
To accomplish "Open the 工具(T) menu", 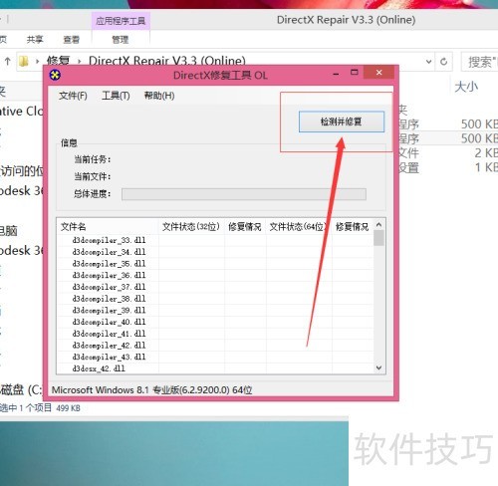I will click(x=116, y=96).
